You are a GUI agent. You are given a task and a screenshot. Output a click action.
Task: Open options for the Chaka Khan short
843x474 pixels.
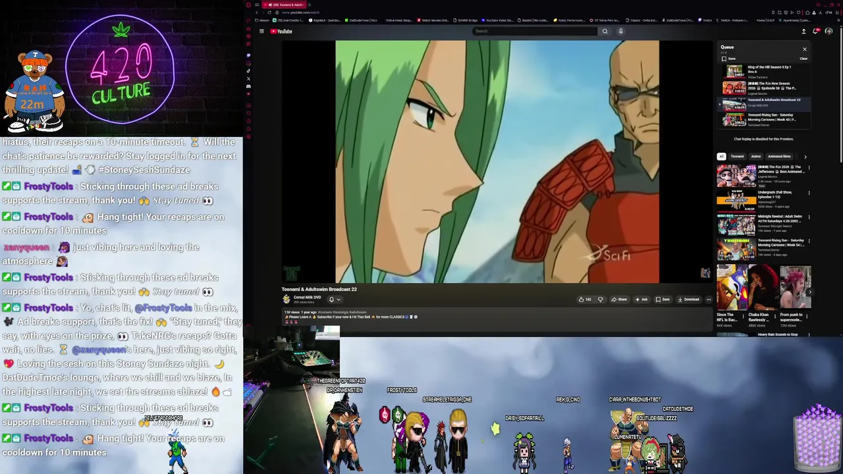pos(776,315)
